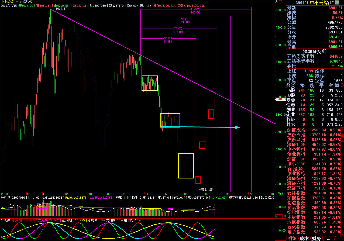Screen dimensions: 344x241
Task: Open the W-V volume indicator label
Action: [x=3, y=198]
